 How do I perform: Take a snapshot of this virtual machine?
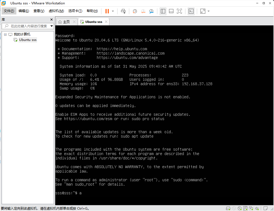pyautogui.click(x=135, y=11)
